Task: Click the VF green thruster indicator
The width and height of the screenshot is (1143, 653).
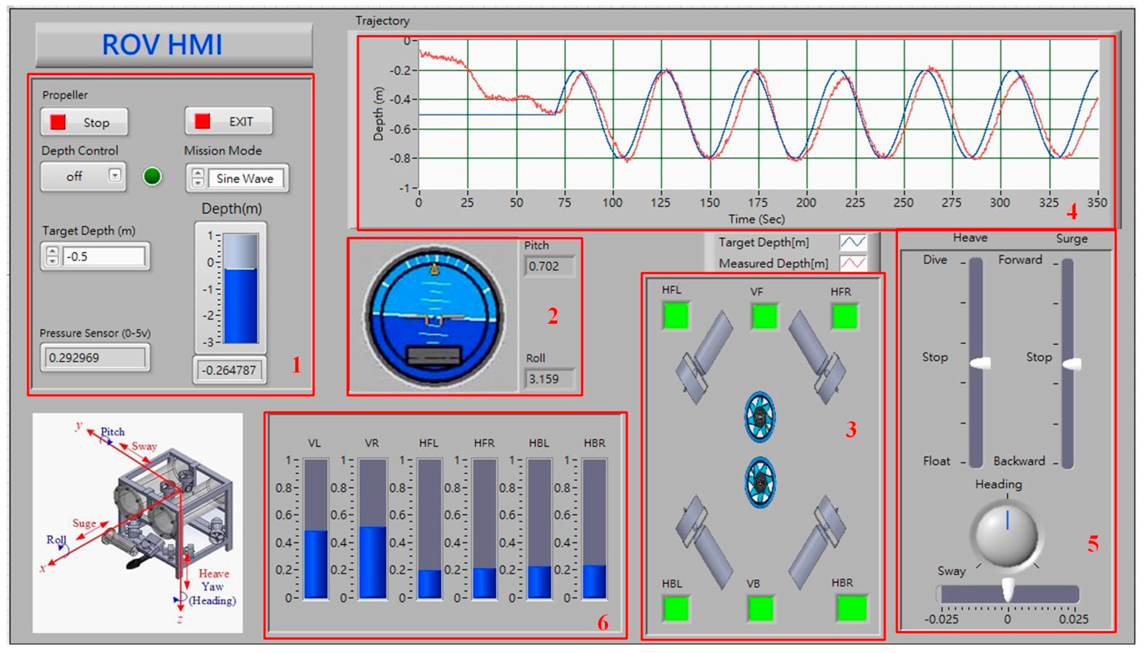Action: pyautogui.click(x=765, y=317)
